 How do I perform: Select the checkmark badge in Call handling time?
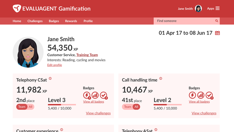point(209,95)
